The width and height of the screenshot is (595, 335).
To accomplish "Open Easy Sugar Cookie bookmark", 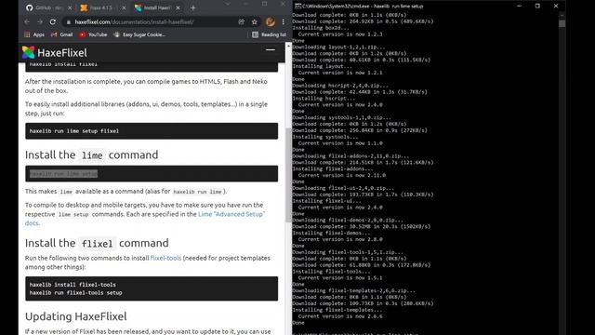I will click(139, 34).
